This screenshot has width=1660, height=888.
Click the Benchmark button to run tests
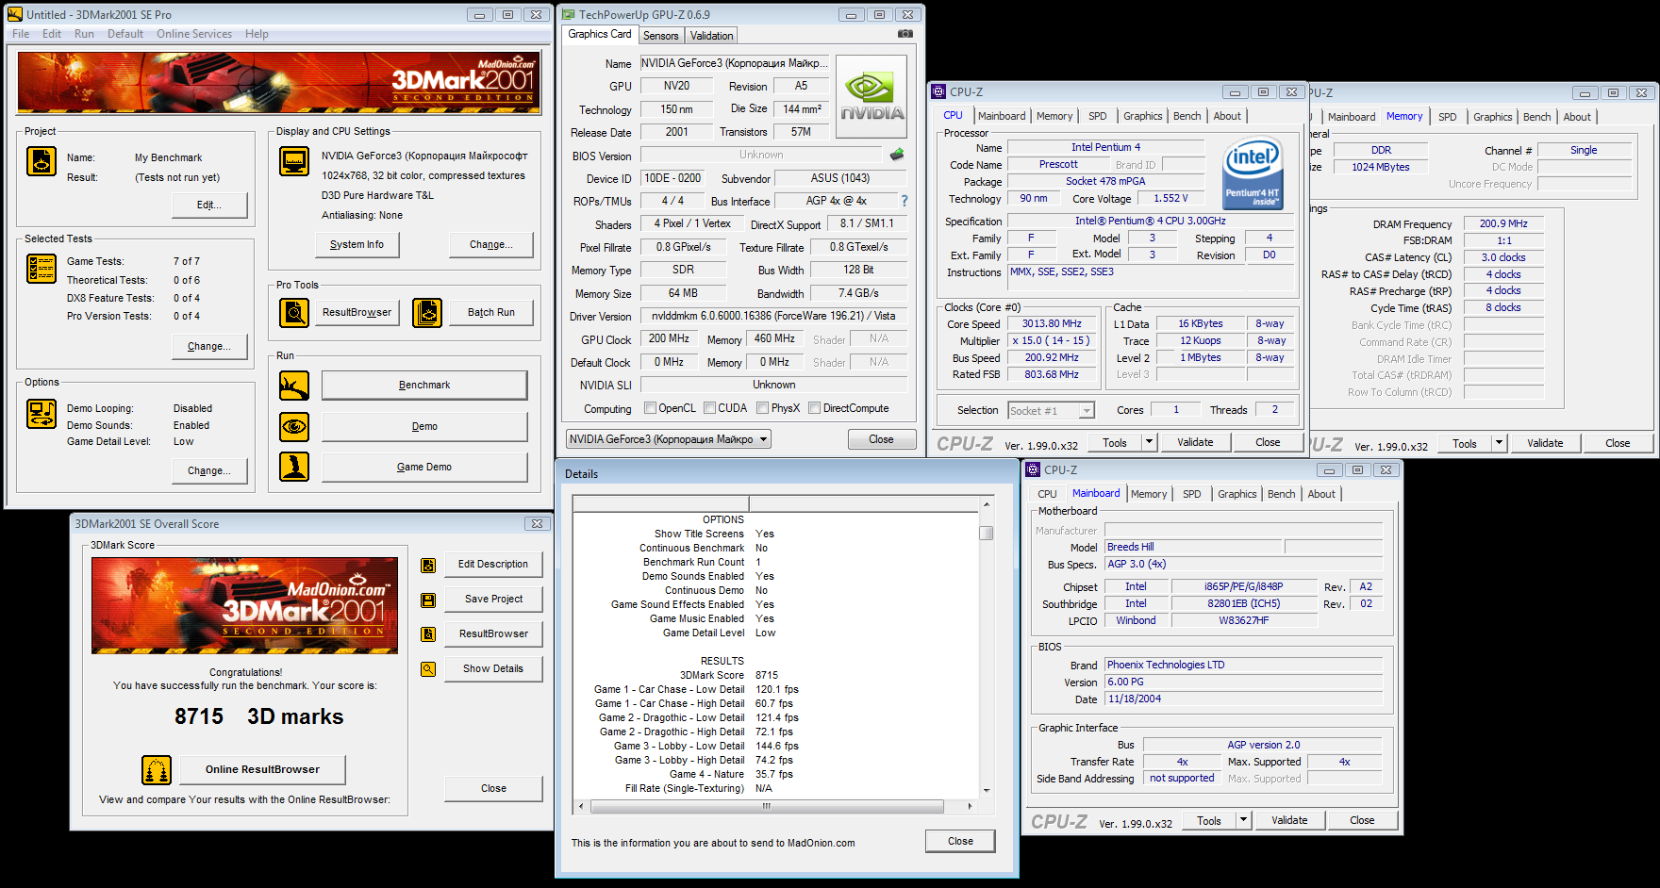tap(424, 386)
